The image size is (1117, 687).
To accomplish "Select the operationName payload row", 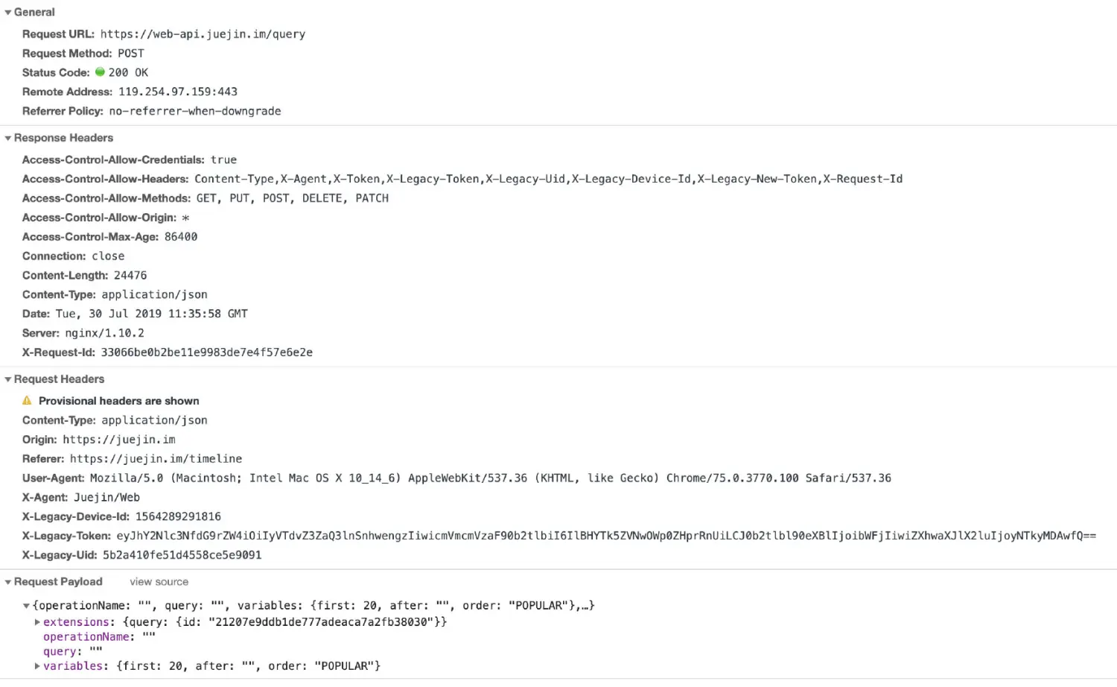I will [x=99, y=637].
